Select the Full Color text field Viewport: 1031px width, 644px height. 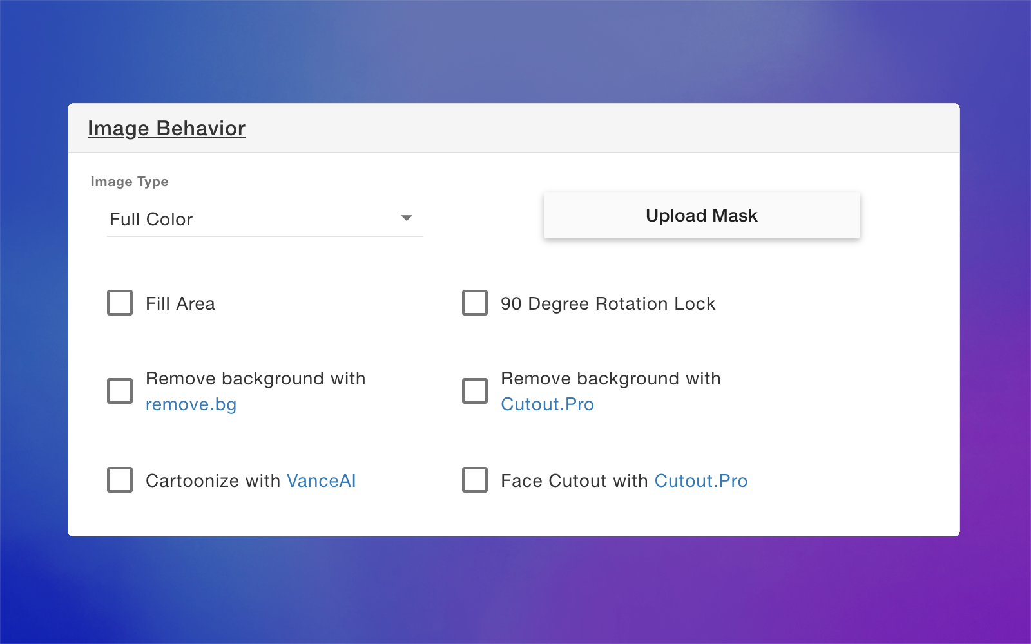tap(151, 219)
